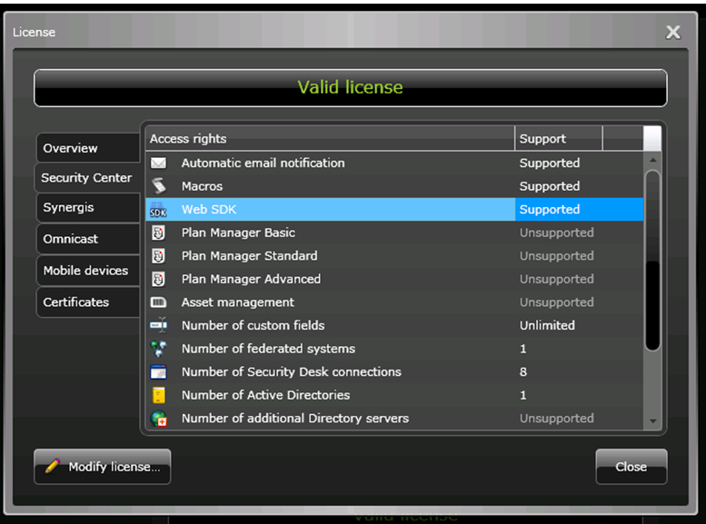The image size is (706, 524).
Task: Go to the Mobile devices tab
Action: 86,271
